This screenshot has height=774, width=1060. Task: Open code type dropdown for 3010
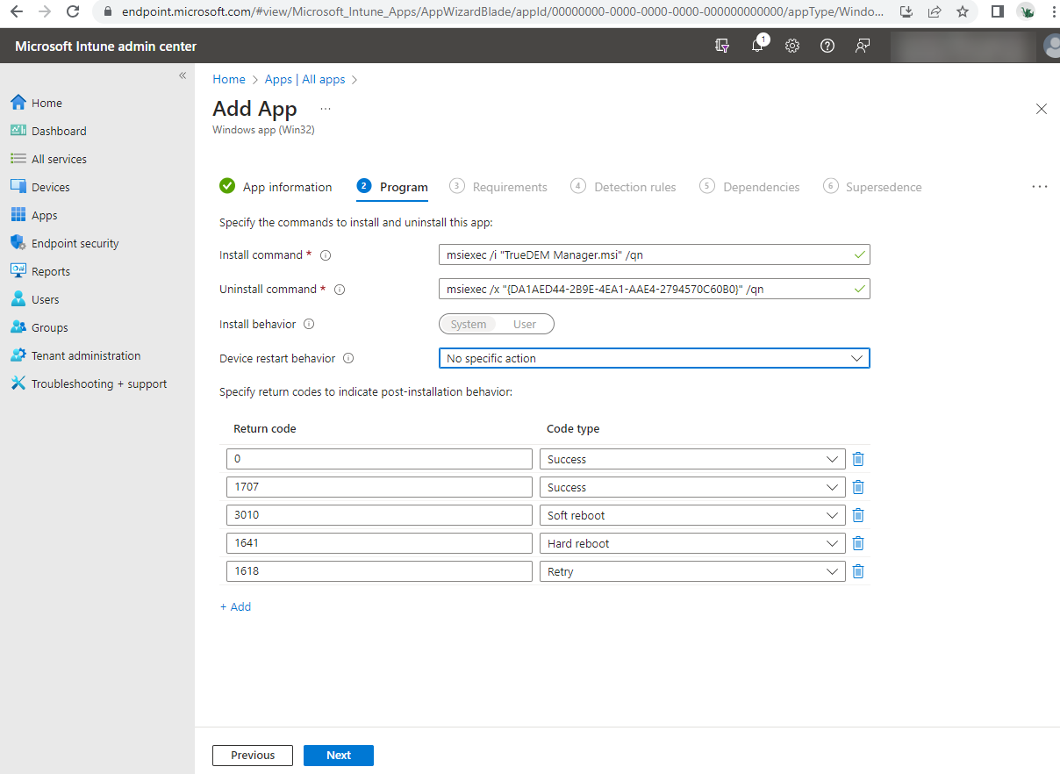coord(691,516)
